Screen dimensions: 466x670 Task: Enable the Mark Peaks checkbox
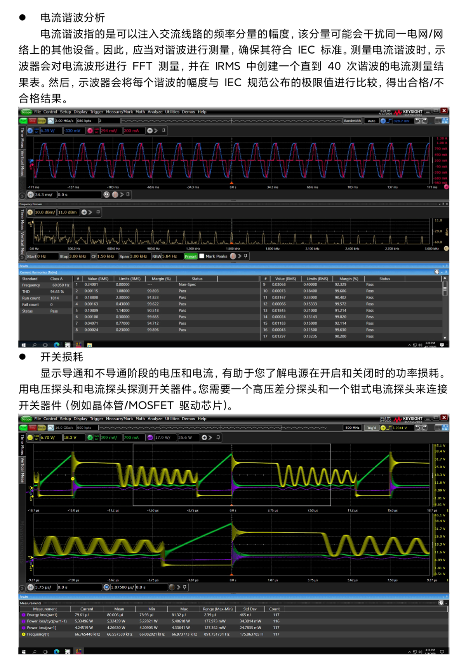pyautogui.click(x=202, y=256)
